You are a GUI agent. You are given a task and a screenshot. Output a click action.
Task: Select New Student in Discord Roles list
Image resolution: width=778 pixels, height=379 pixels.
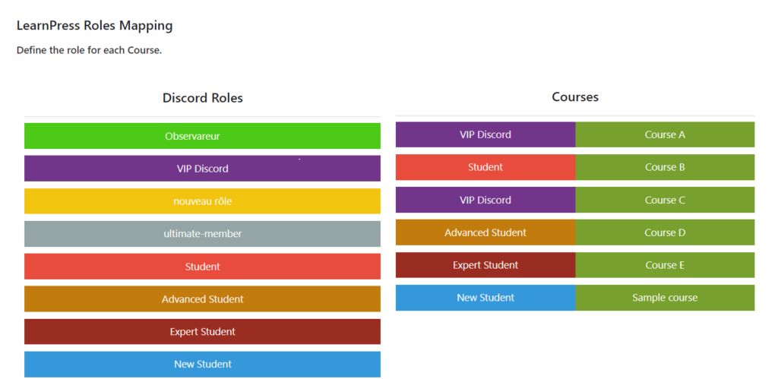pyautogui.click(x=202, y=364)
